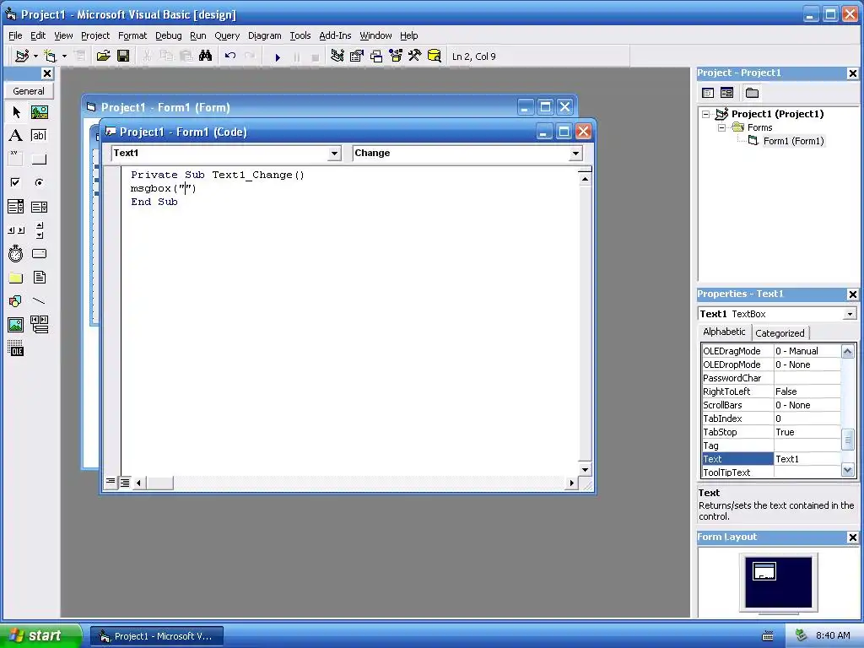The width and height of the screenshot is (864, 648).
Task: Click View Code in the Project panel
Action: (x=708, y=93)
